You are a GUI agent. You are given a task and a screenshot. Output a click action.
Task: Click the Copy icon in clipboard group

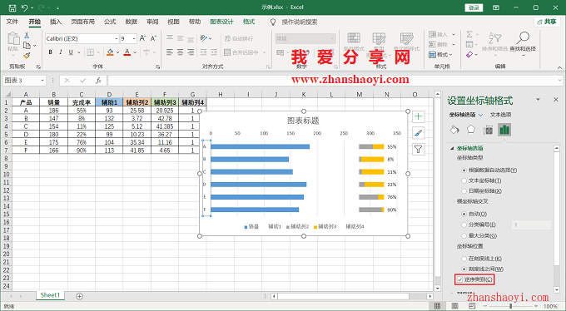pyautogui.click(x=27, y=45)
